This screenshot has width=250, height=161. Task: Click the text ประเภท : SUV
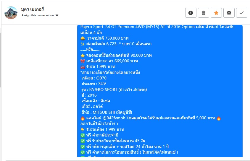click(x=94, y=84)
